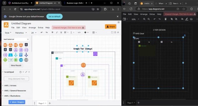Choose the dark blue three-way arrow shape
Image resolution: width=198 pixels, height=106 pixels.
click(26, 55)
